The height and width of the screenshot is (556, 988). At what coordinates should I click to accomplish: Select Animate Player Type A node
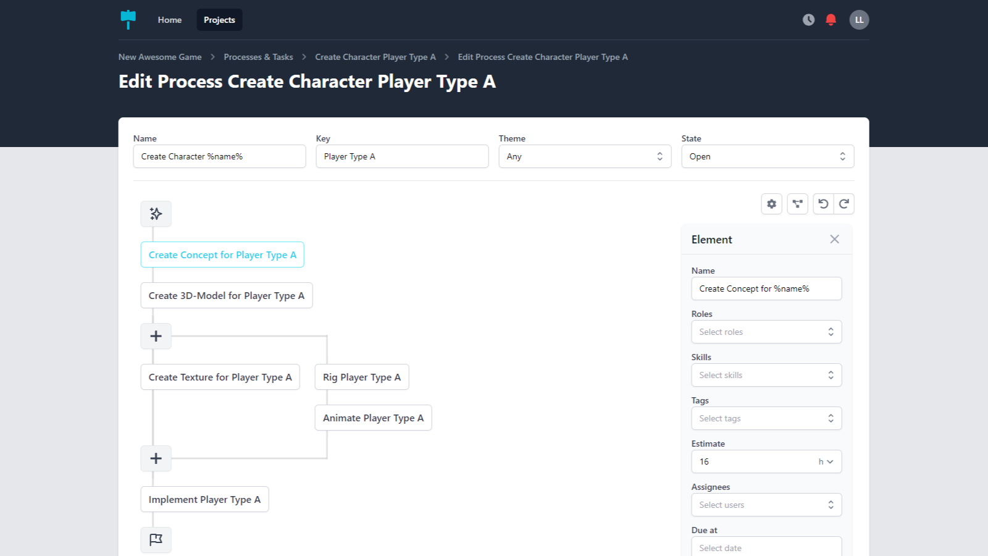click(374, 418)
